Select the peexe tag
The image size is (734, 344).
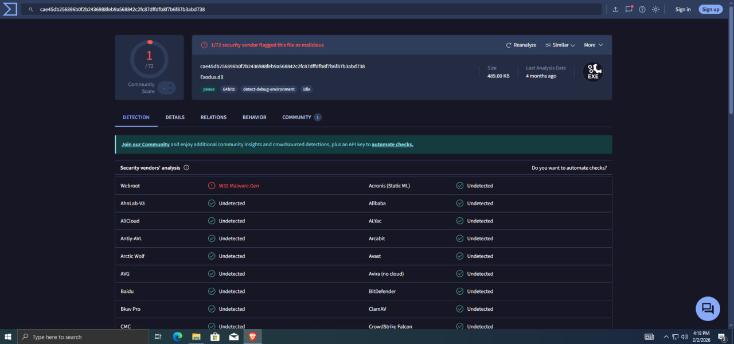coord(209,89)
